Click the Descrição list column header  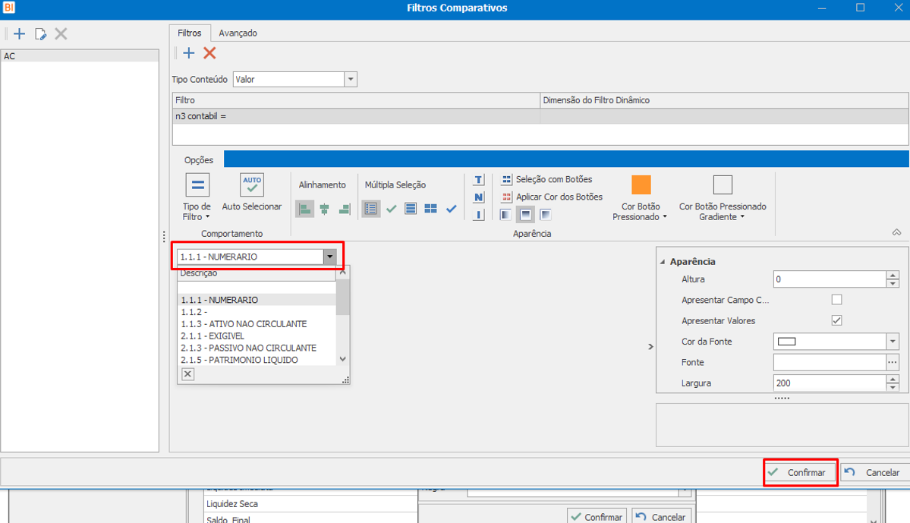point(257,273)
